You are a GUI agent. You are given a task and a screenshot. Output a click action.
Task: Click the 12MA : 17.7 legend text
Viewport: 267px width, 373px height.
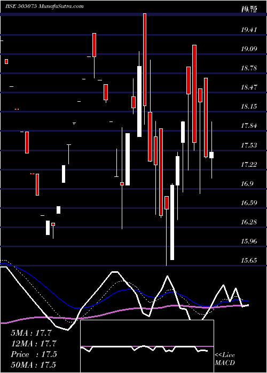coord(33,344)
